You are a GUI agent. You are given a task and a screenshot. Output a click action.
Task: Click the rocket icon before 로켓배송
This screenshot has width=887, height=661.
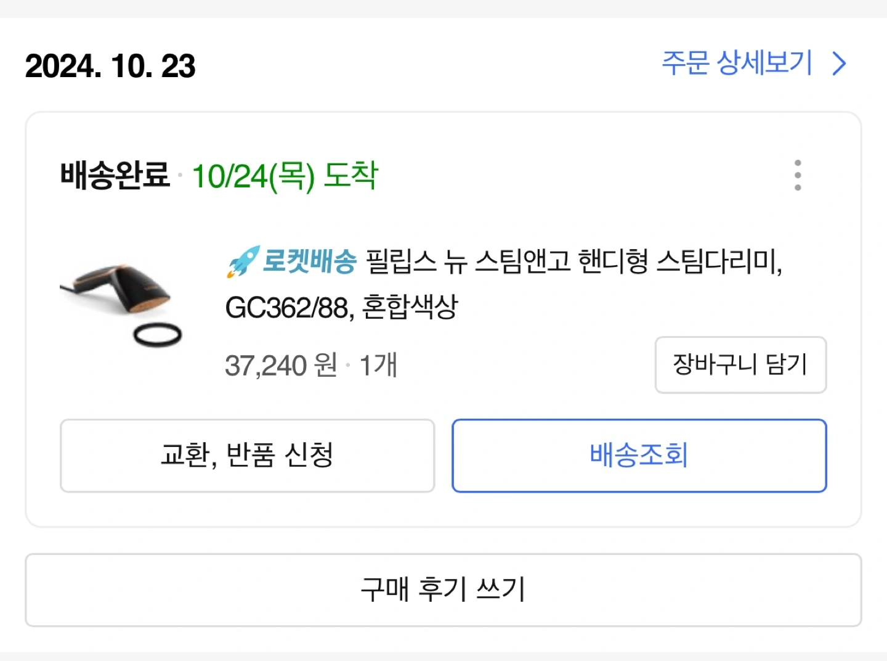(243, 261)
